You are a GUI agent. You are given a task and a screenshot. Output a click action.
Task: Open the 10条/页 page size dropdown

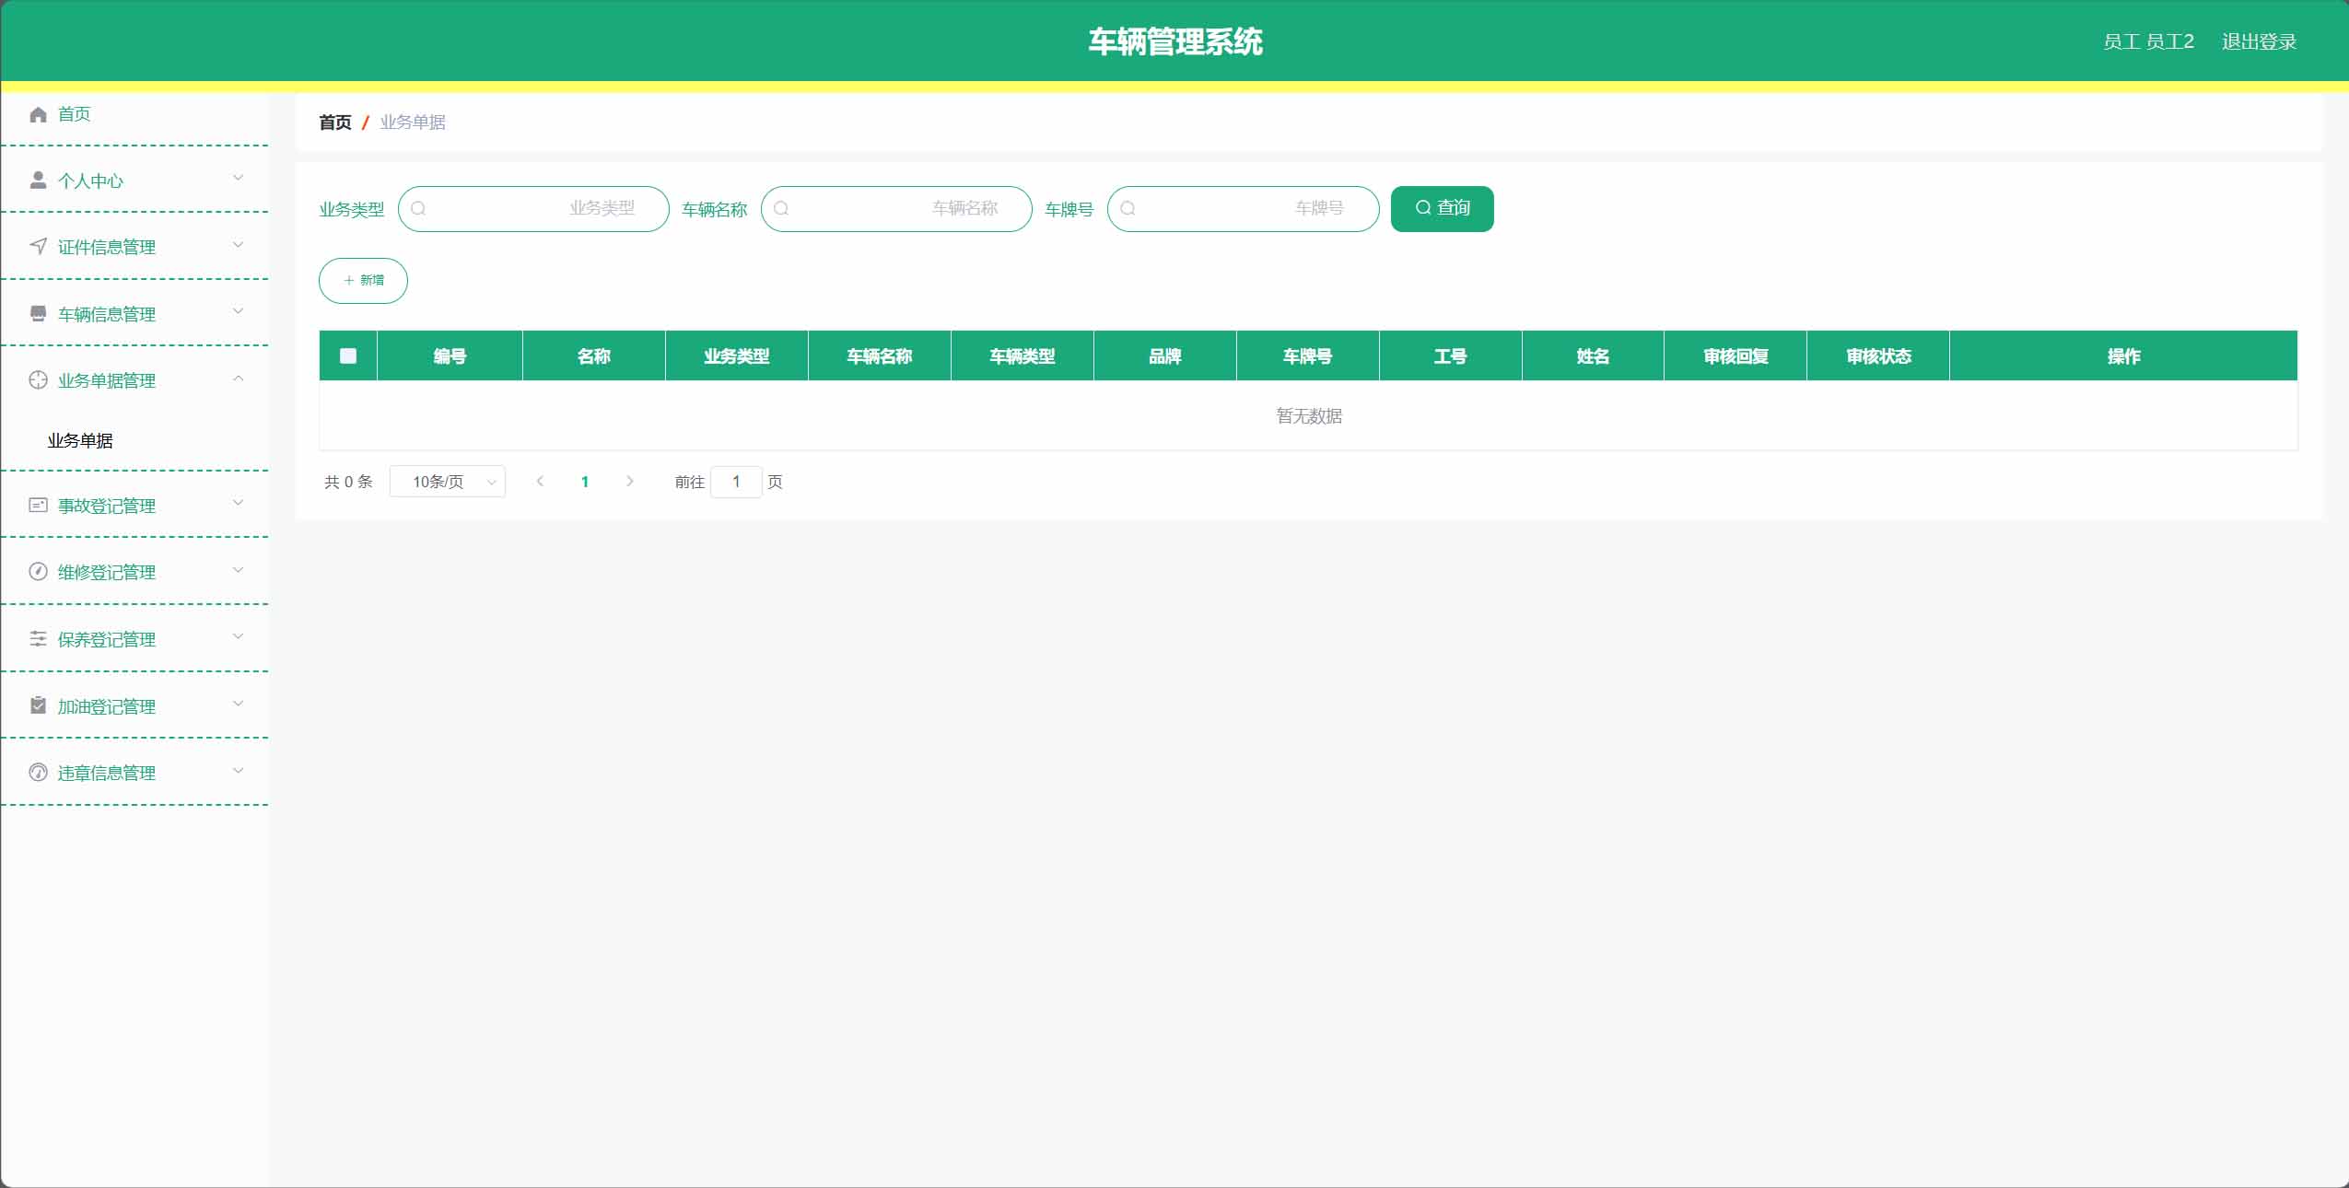pyautogui.click(x=448, y=481)
